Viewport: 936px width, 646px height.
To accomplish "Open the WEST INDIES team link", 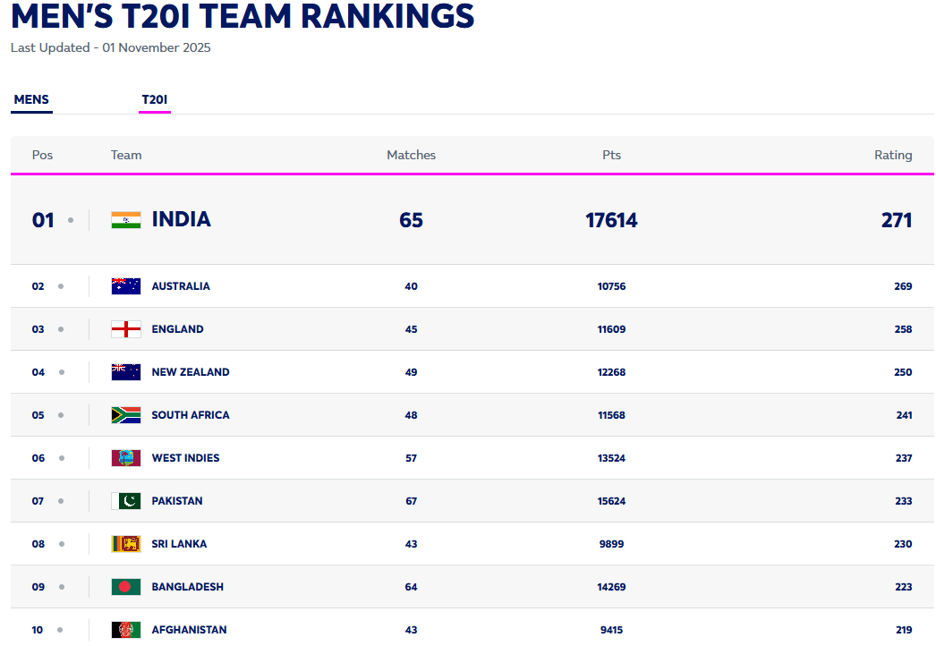I will click(x=185, y=458).
